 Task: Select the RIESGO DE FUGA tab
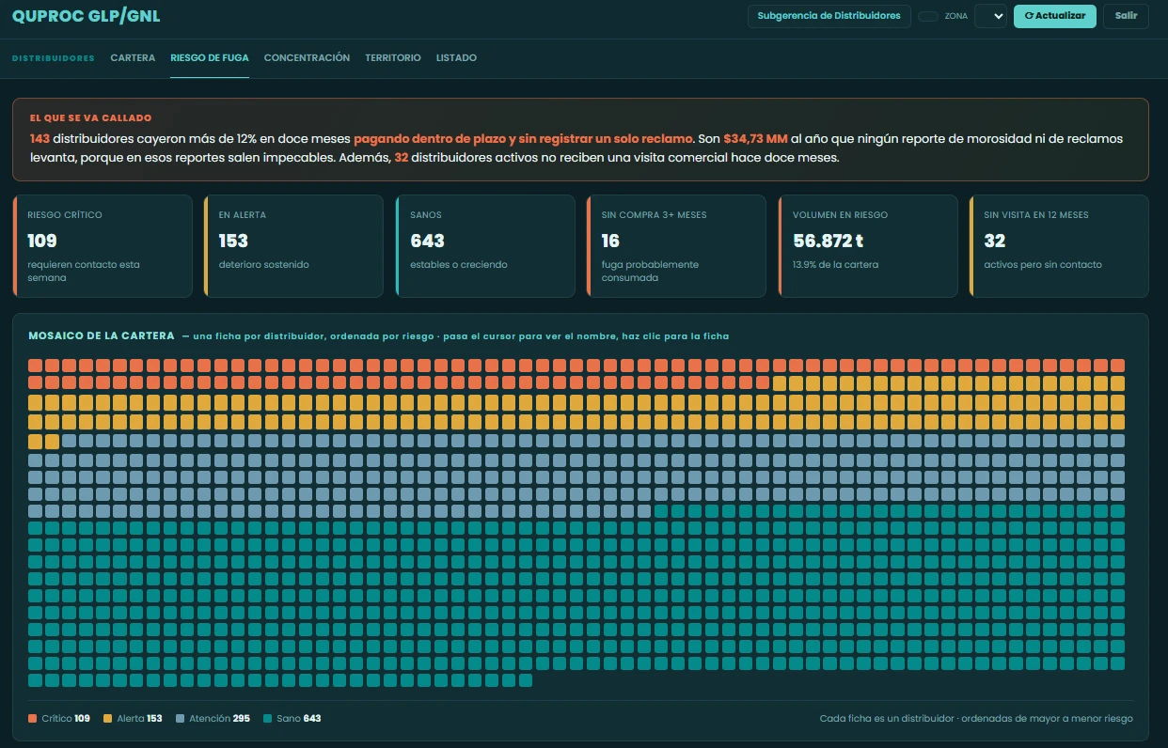[210, 58]
